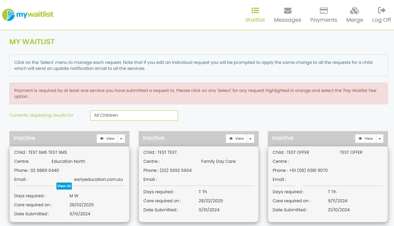
Task: Expand the Select menu on TEST OFFER card
Action: 379,138
